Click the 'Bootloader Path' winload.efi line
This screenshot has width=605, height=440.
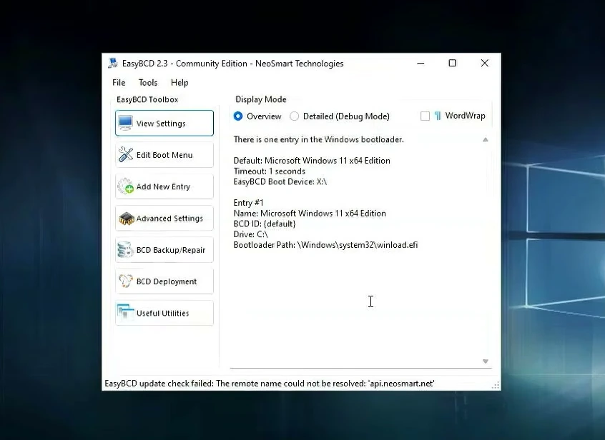(325, 245)
